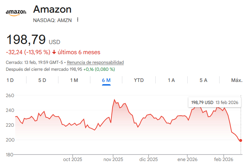Click the feb 2026 axis label
This screenshot has width=245, height=165.
pyautogui.click(x=223, y=159)
